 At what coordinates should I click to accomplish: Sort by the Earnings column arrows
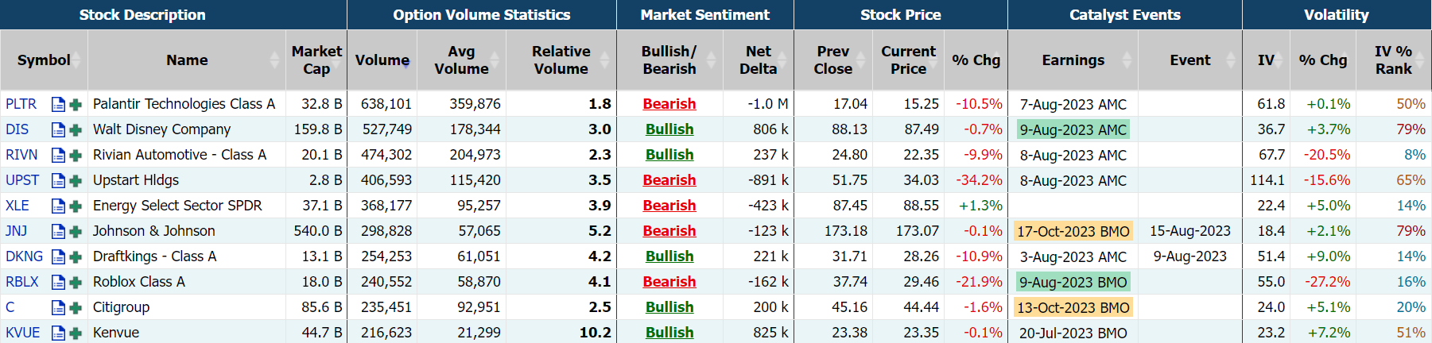pyautogui.click(x=1127, y=60)
